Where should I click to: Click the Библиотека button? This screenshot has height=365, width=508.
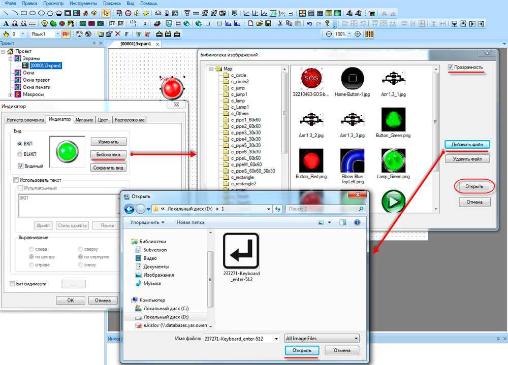click(x=108, y=154)
